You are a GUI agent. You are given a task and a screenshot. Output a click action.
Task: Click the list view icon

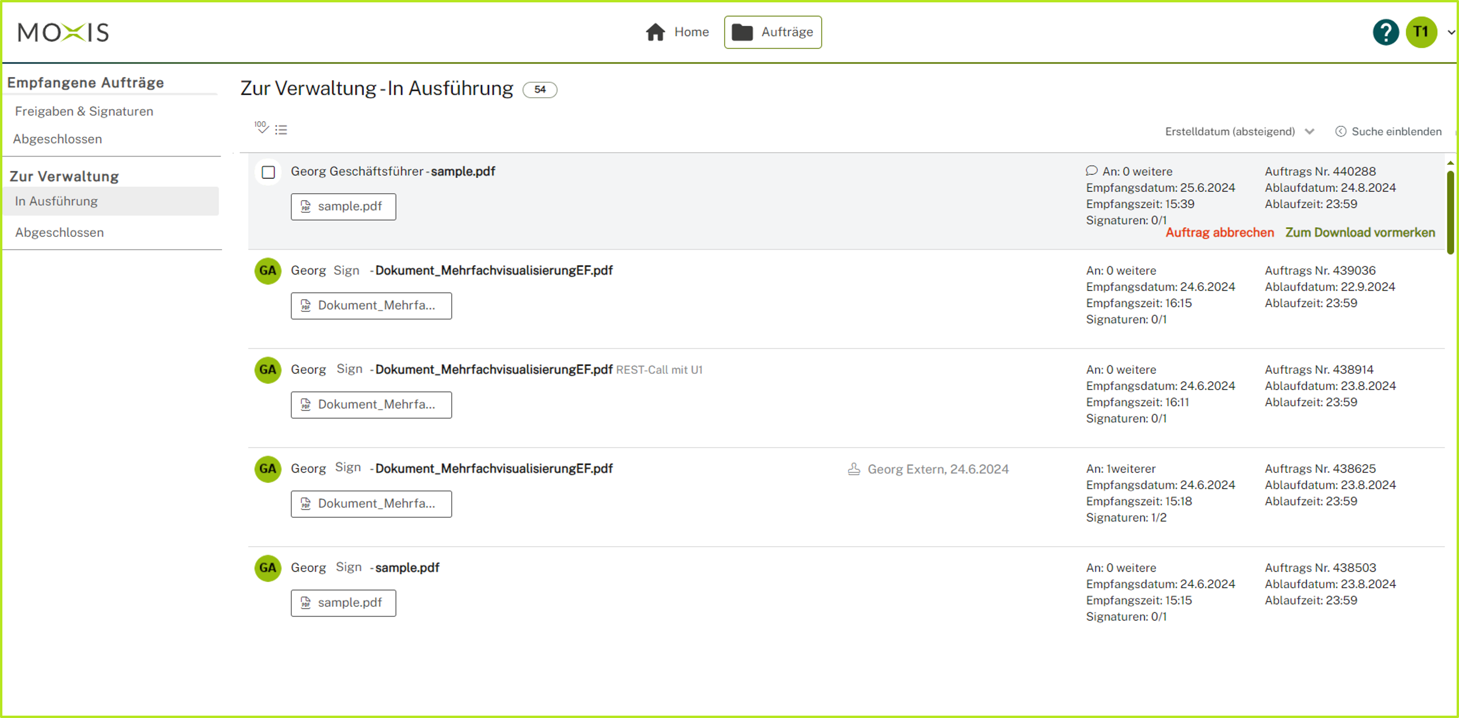tap(281, 130)
